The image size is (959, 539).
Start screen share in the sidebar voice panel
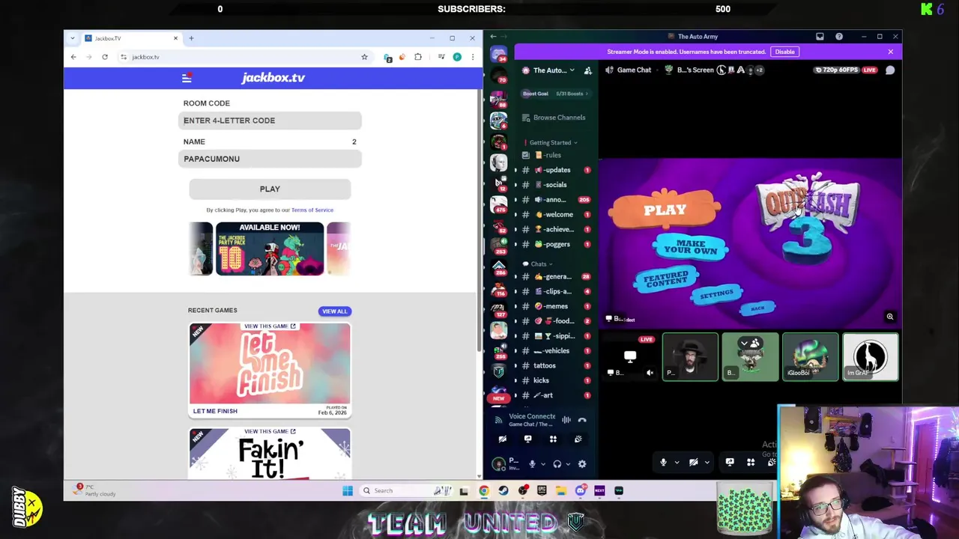pyautogui.click(x=527, y=439)
